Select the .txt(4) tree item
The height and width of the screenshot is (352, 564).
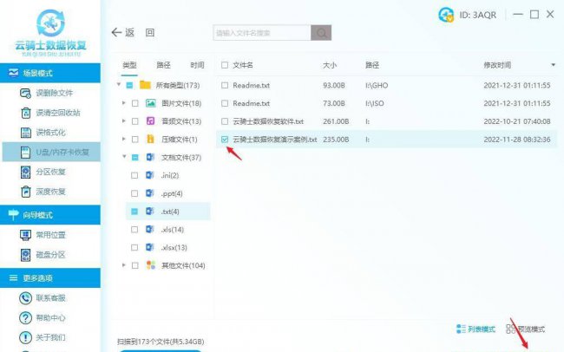tap(170, 212)
